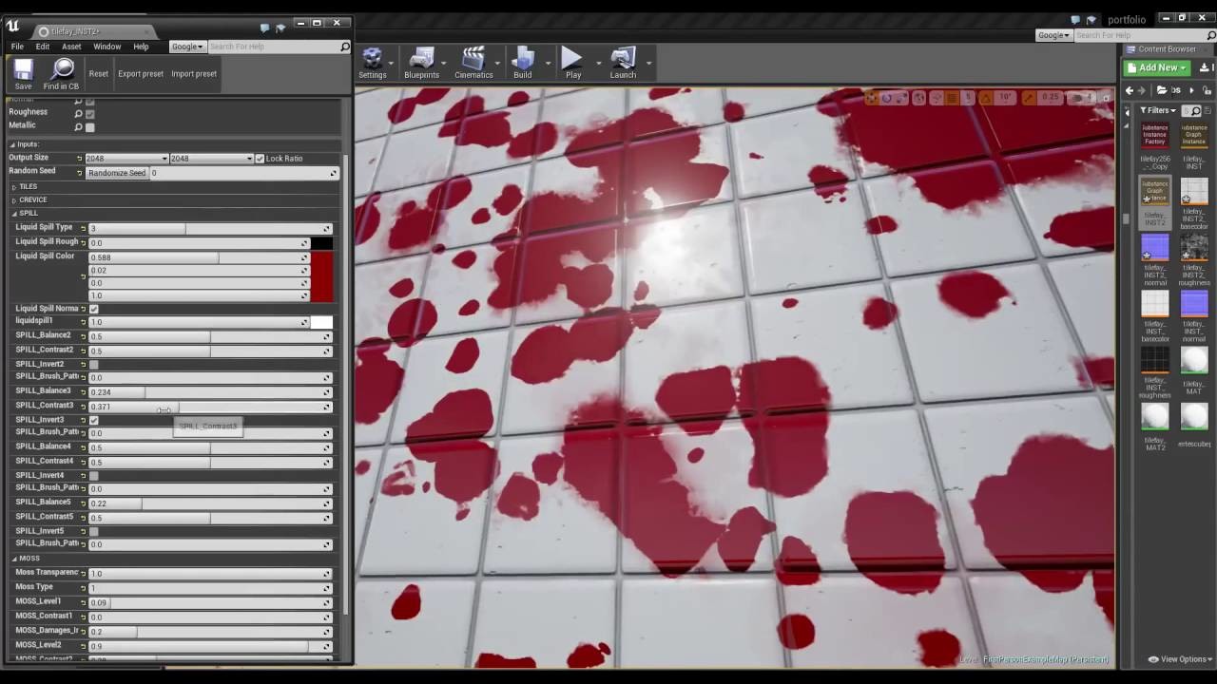Open the red Liquid Spill Color swatch
This screenshot has height=684, width=1217.
pyautogui.click(x=323, y=275)
